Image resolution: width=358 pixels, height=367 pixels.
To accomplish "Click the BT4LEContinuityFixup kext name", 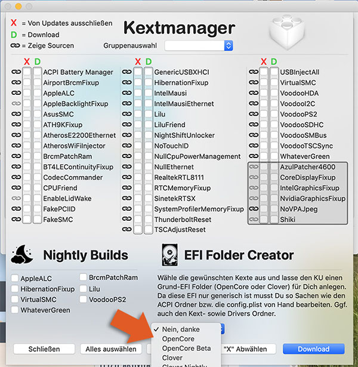I will pos(78,167).
